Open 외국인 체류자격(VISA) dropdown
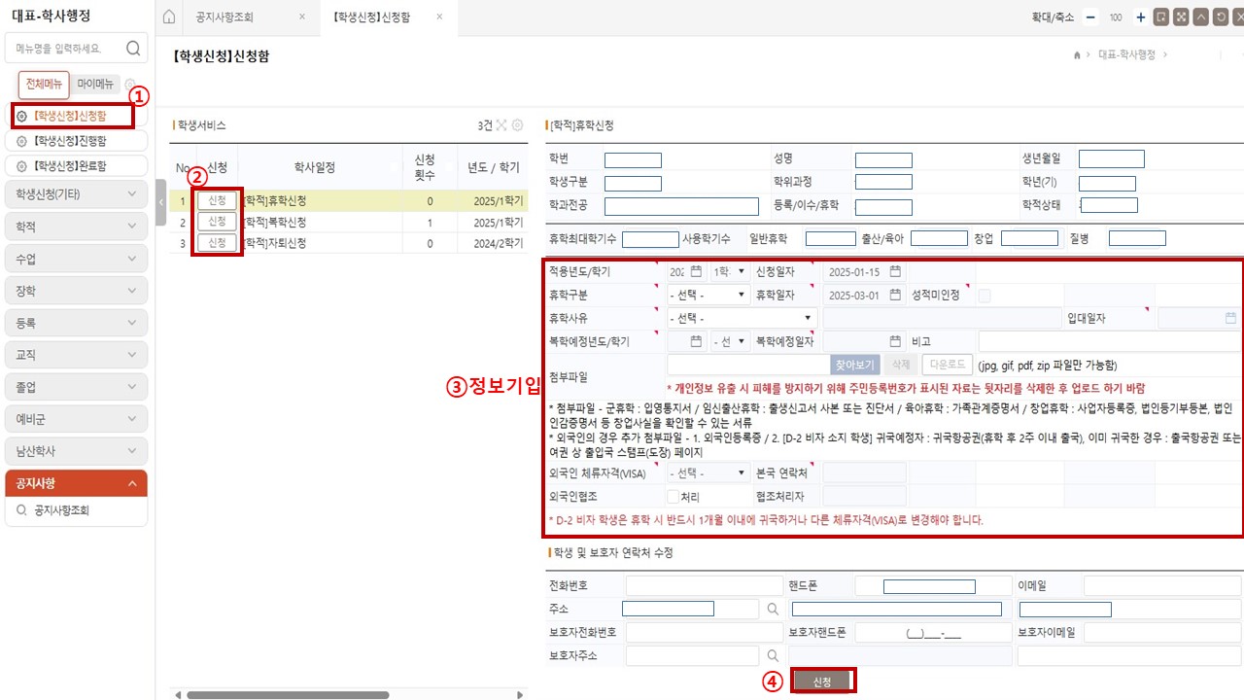The image size is (1244, 700). click(708, 473)
